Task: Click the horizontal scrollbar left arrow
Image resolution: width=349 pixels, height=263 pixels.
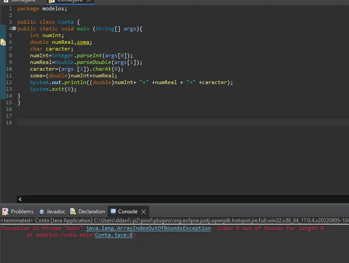Action: (20, 199)
